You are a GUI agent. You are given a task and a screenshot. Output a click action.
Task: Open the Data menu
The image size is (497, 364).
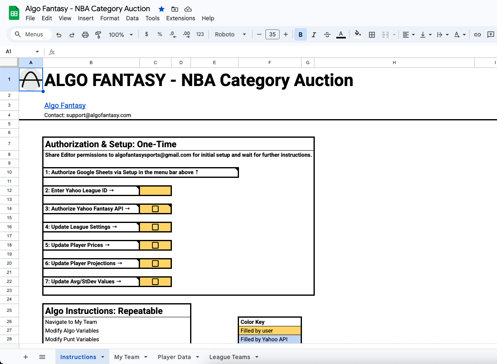tap(133, 18)
